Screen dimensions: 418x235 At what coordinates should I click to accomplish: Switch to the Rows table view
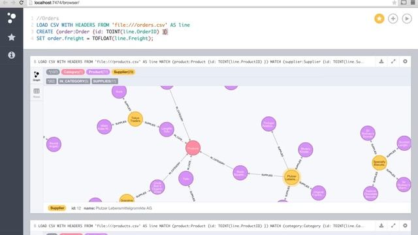tap(37, 93)
